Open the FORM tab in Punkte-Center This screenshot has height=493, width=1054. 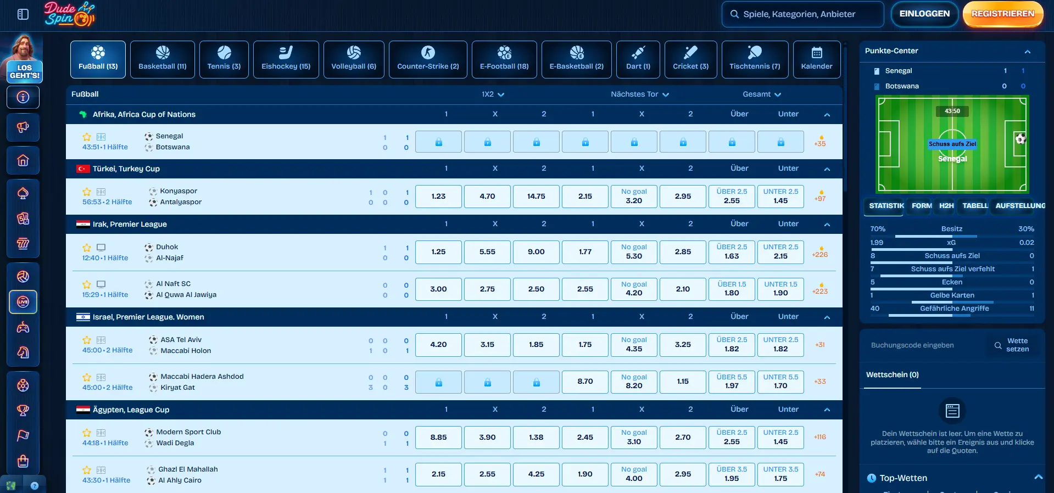point(922,206)
